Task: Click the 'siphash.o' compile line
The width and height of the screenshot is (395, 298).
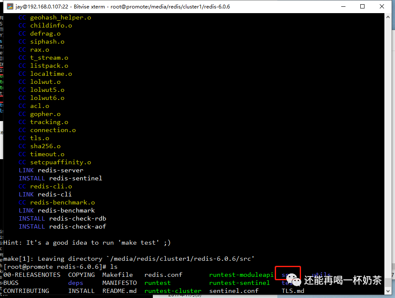Action: tap(41, 42)
